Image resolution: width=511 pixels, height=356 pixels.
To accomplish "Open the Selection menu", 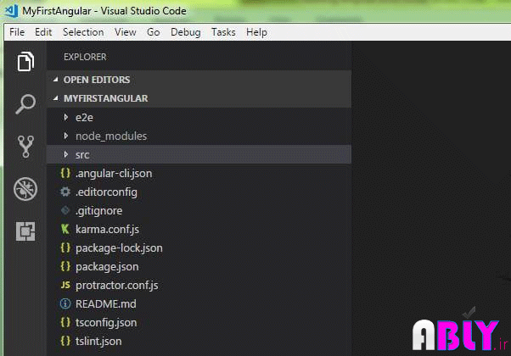I will pyautogui.click(x=83, y=32).
